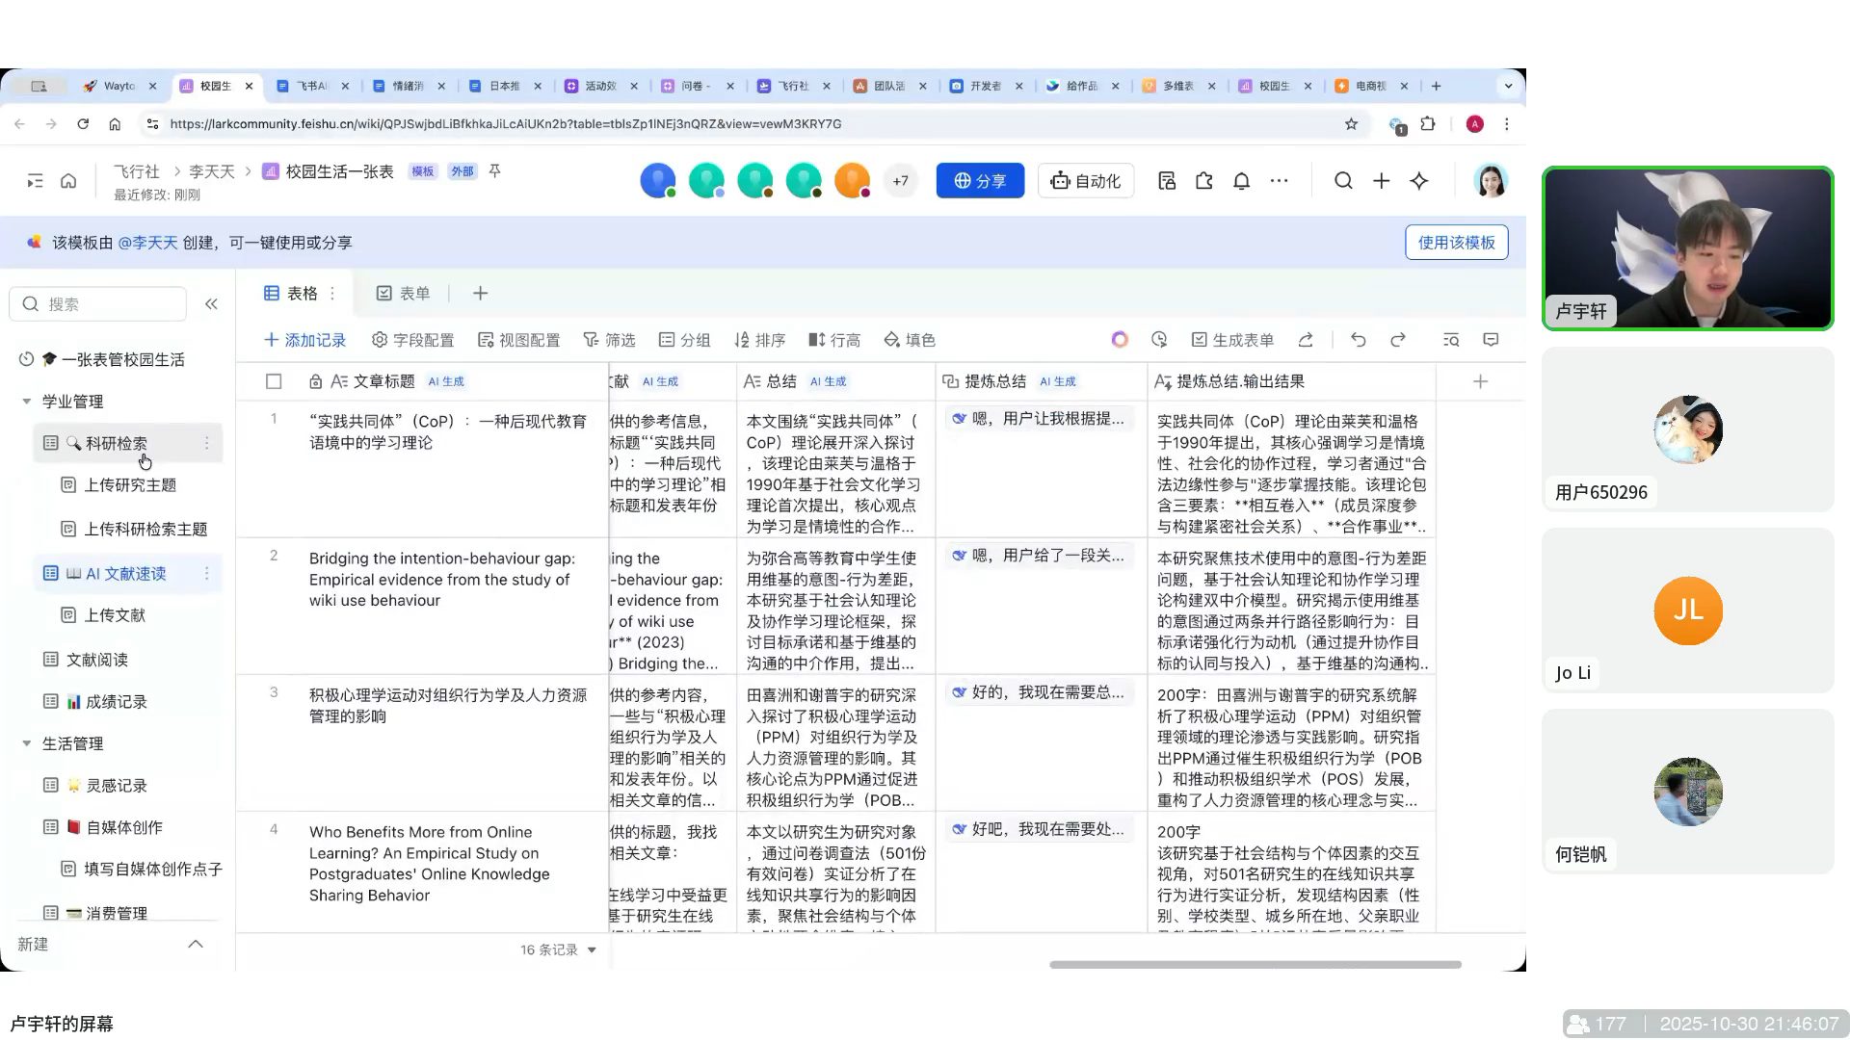Click the home icon beside the breadcrumb
1850x1040 pixels.
point(68,181)
